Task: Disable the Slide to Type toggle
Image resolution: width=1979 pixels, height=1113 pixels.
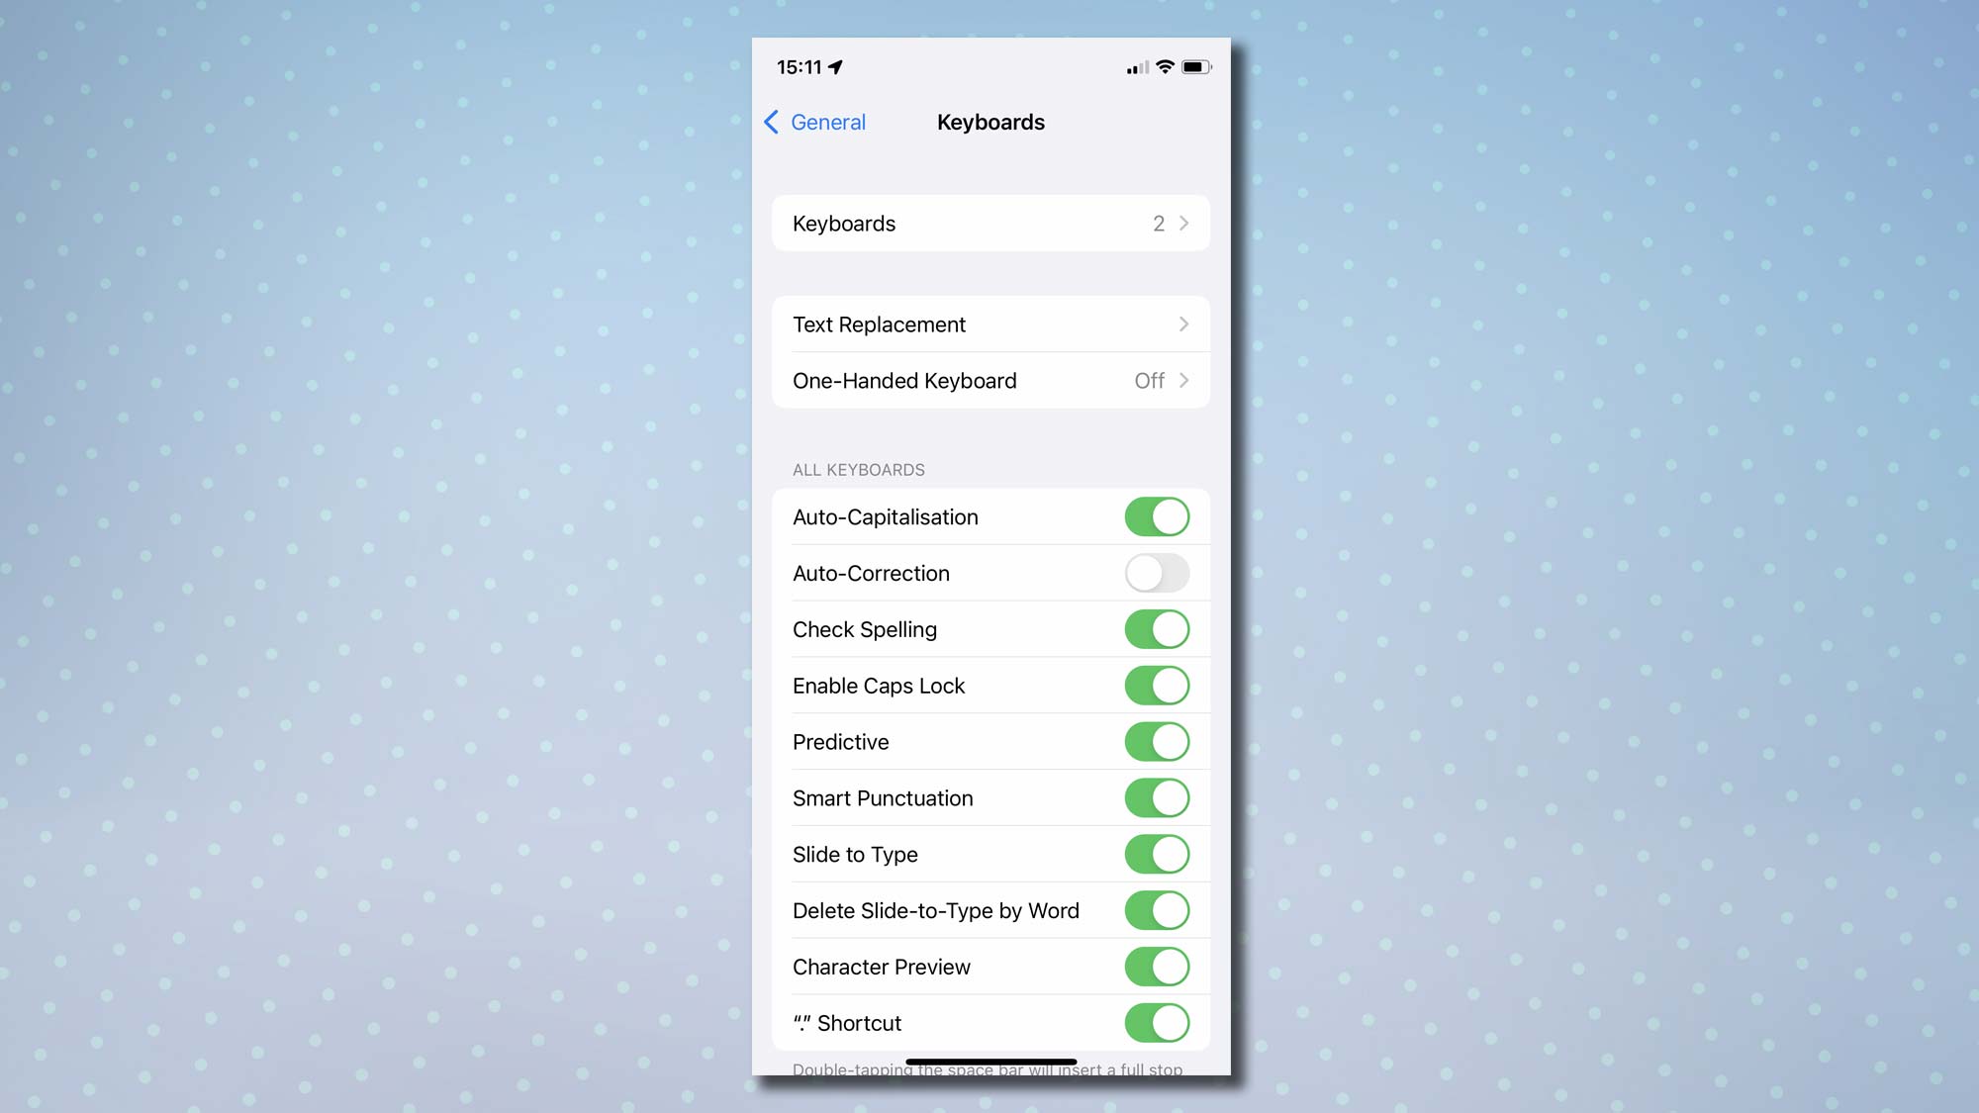Action: tap(1156, 854)
